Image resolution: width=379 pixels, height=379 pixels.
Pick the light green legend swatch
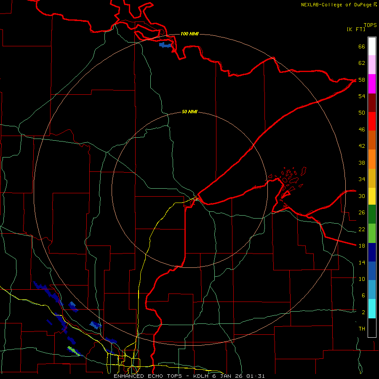pyautogui.click(x=372, y=233)
